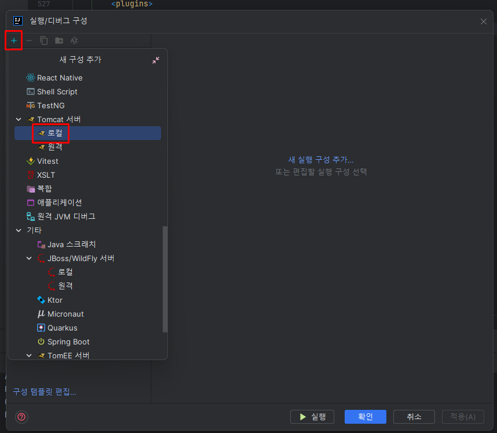Select 로컬 under Tomcat 서버

(87, 133)
